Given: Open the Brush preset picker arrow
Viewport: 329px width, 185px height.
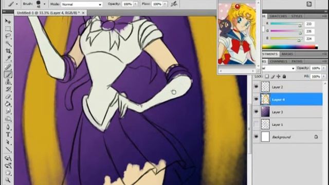Looking at the screenshot, I should (44, 4).
